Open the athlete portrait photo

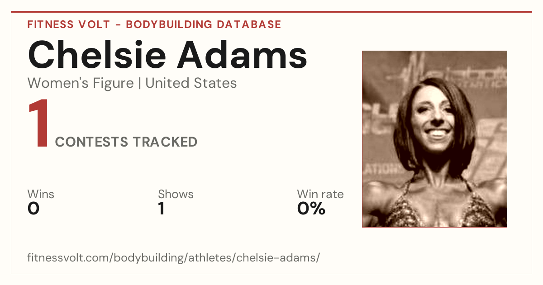(434, 139)
